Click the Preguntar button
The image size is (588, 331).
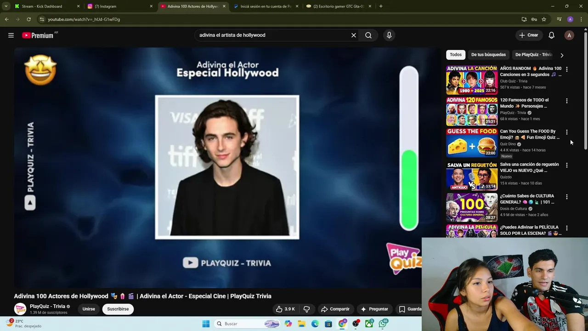(x=374, y=309)
